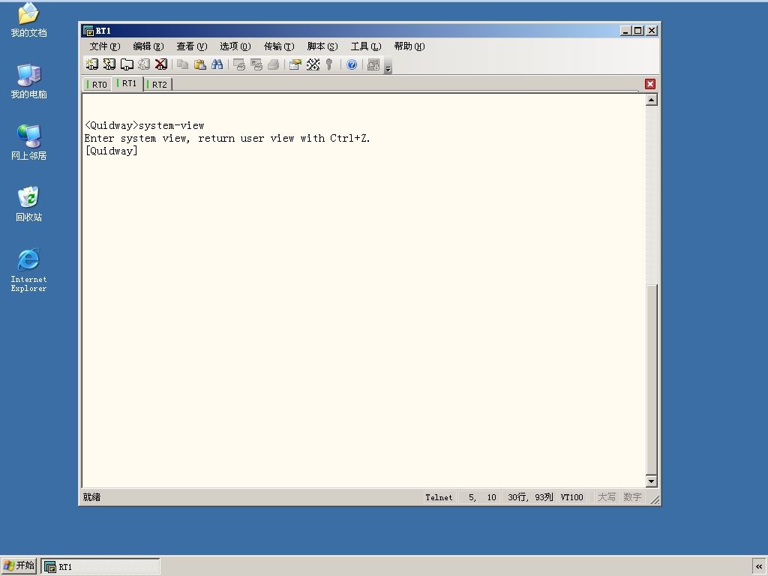Screen dimensions: 768x576
Task: Click the 大写 caps lock indicator
Action: [x=606, y=497]
